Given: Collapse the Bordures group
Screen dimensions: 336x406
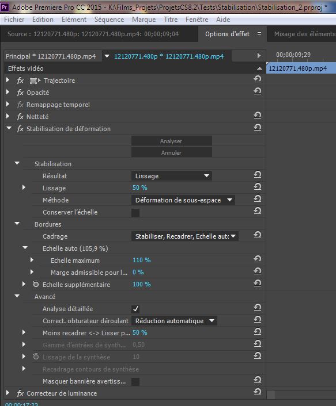Looking at the screenshot, I should point(17,224).
